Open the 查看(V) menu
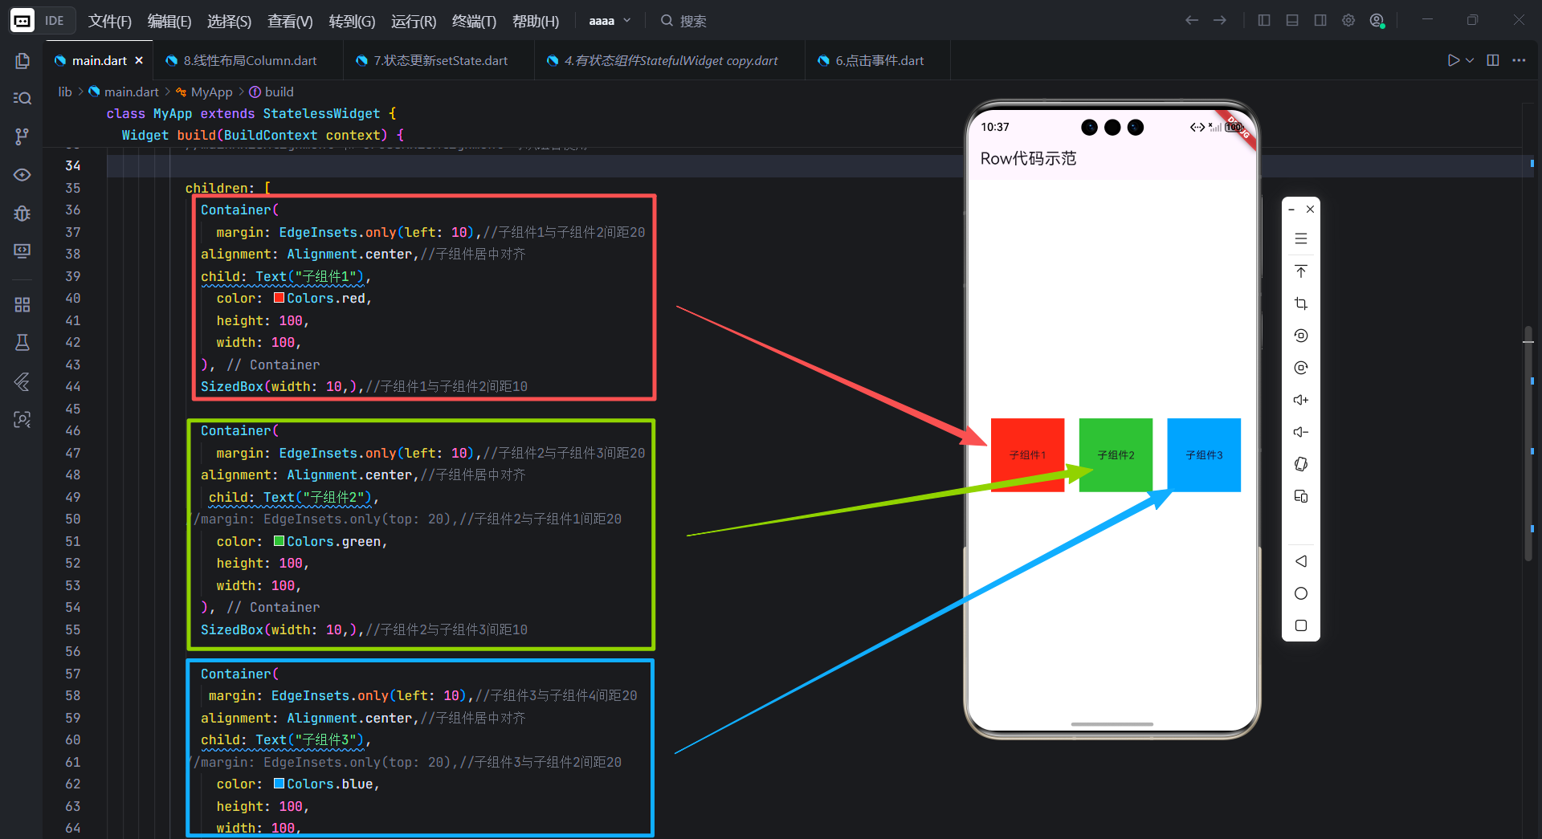Image resolution: width=1542 pixels, height=839 pixels. pyautogui.click(x=290, y=21)
